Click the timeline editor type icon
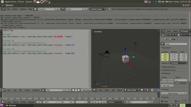This screenshot has width=191, height=107. 3,102
